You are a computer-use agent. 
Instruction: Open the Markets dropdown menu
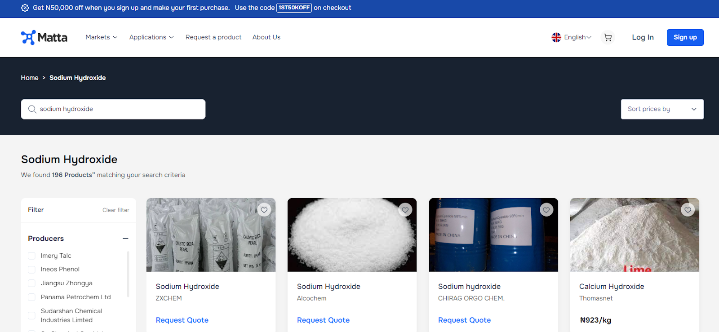tap(102, 37)
